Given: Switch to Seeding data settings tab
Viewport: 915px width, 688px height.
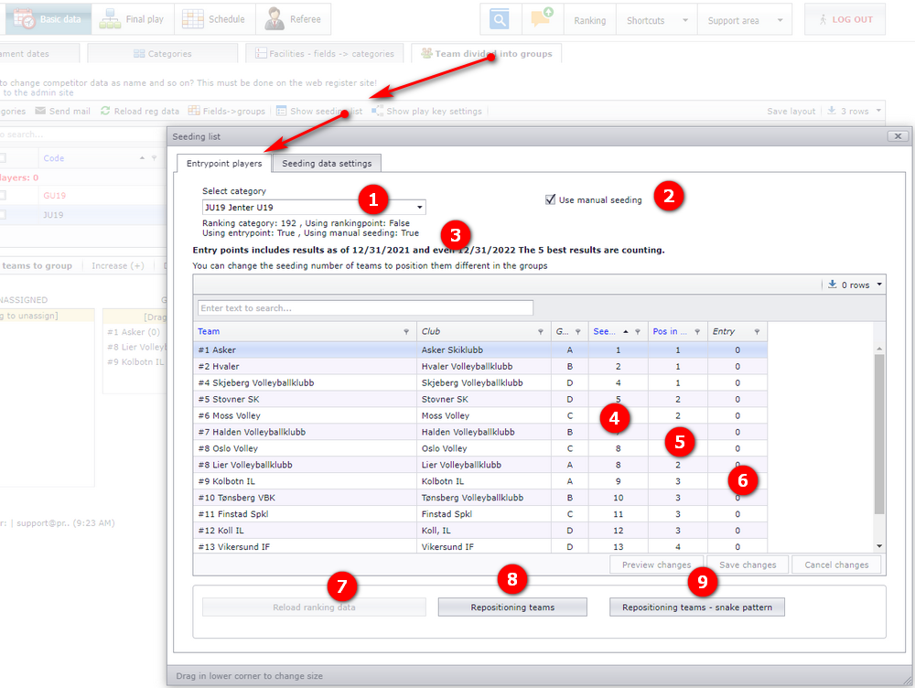Looking at the screenshot, I should coord(327,164).
